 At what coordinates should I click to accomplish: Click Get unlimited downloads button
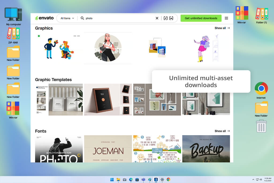click(x=201, y=18)
